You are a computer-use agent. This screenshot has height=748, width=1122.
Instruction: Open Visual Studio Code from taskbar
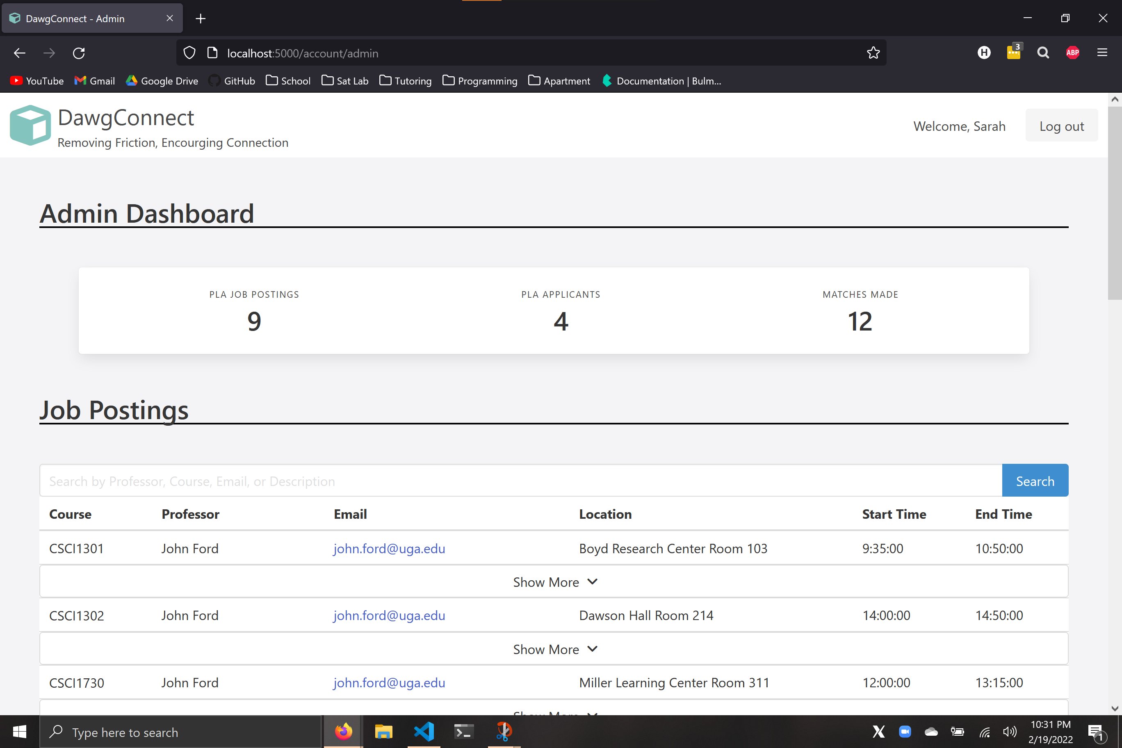(x=424, y=731)
